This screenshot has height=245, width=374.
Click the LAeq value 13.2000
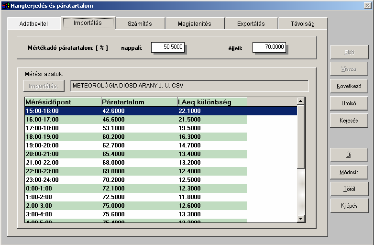tap(189, 163)
